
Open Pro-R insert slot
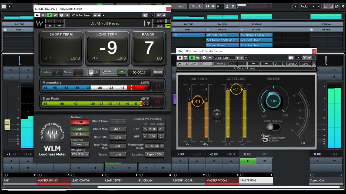click(x=189, y=35)
